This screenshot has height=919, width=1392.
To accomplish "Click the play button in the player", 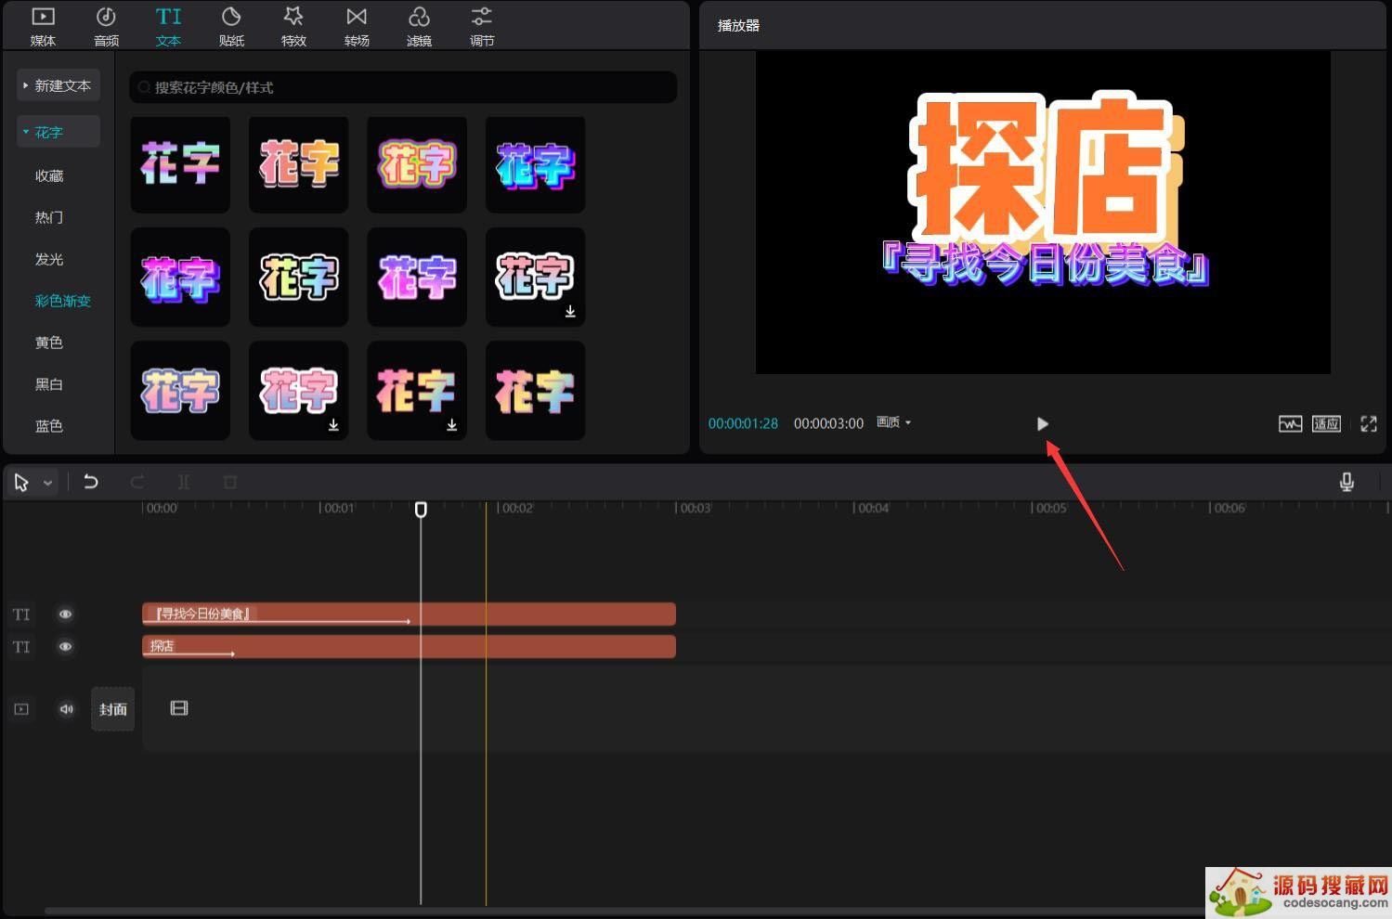I will click(1042, 423).
